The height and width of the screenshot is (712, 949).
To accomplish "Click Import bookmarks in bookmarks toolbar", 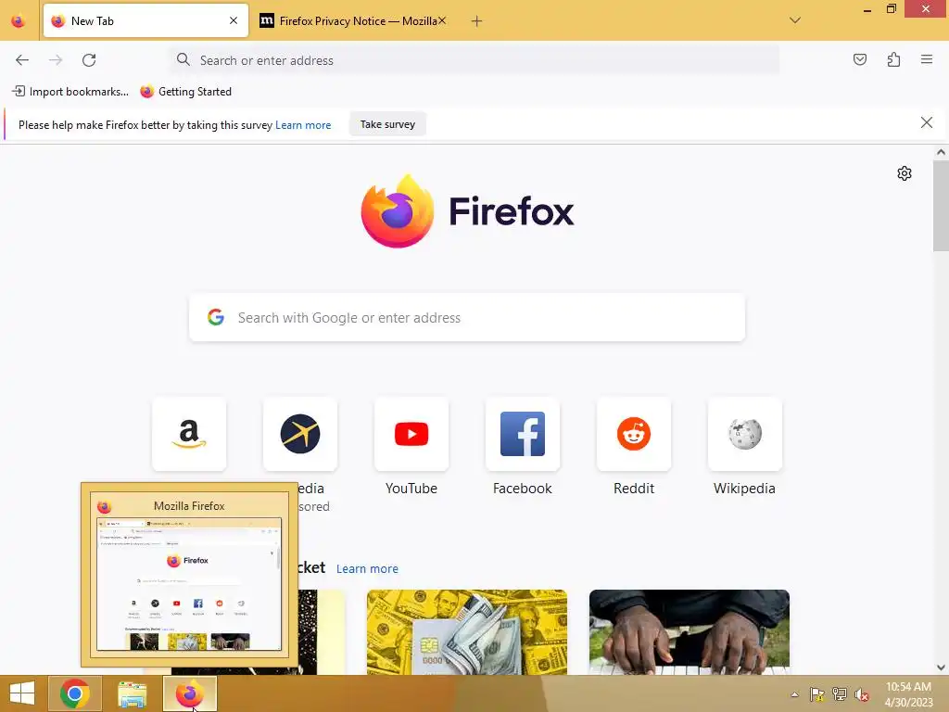I will point(70,92).
